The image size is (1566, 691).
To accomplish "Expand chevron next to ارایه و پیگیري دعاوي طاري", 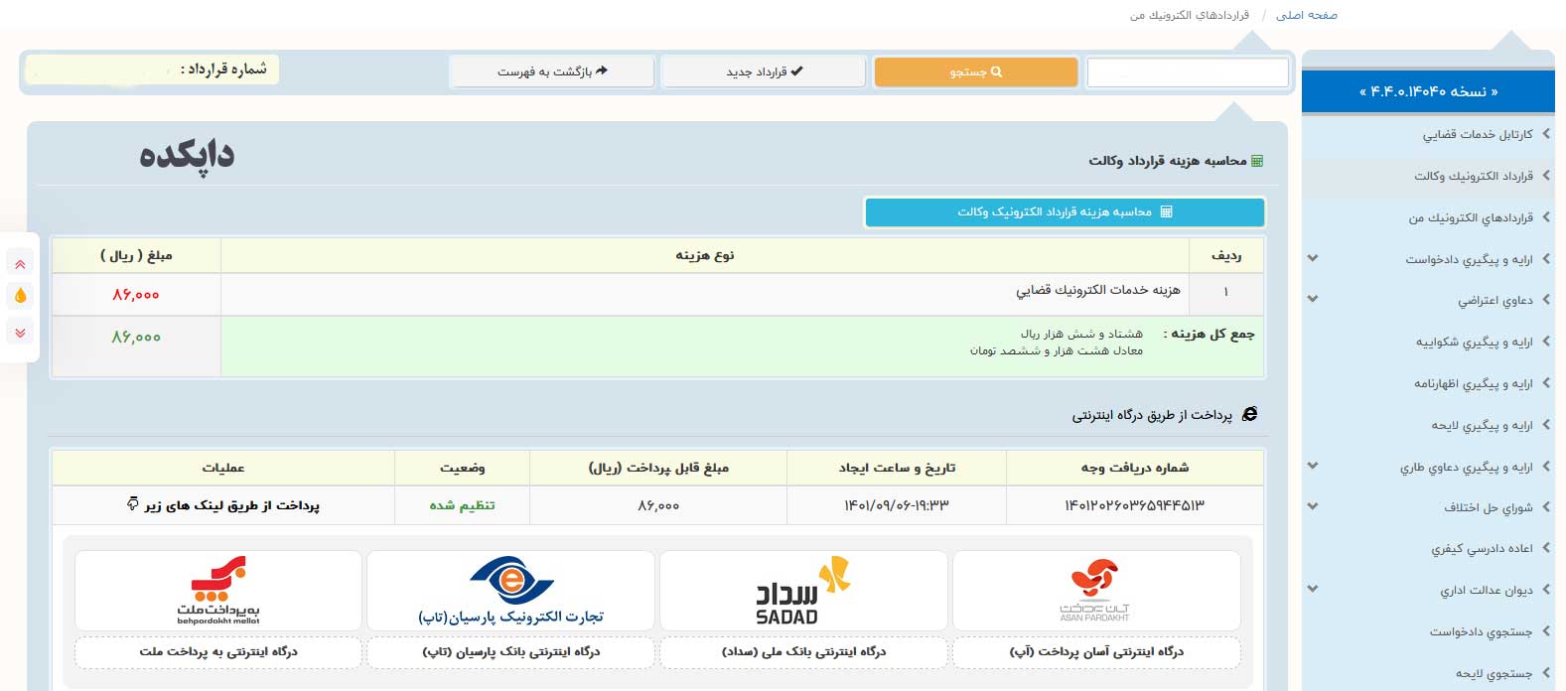I will [x=1313, y=466].
